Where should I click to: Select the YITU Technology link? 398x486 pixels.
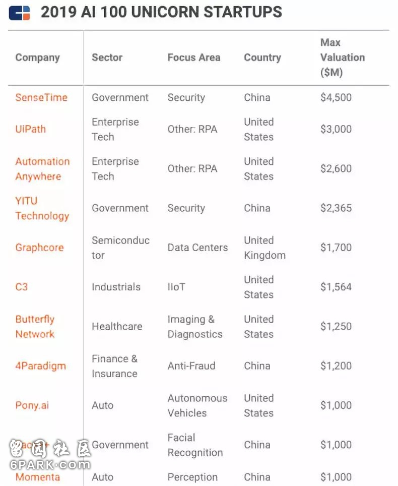coord(42,208)
